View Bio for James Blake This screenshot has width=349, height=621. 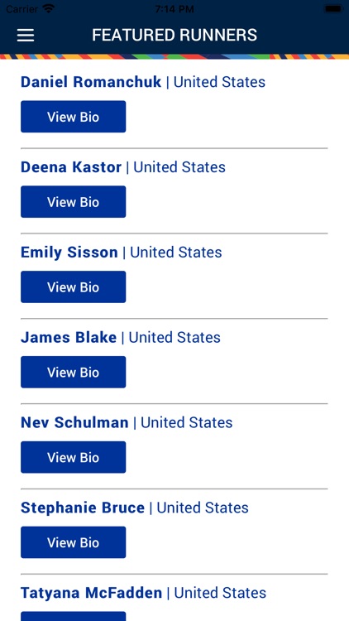[74, 372]
